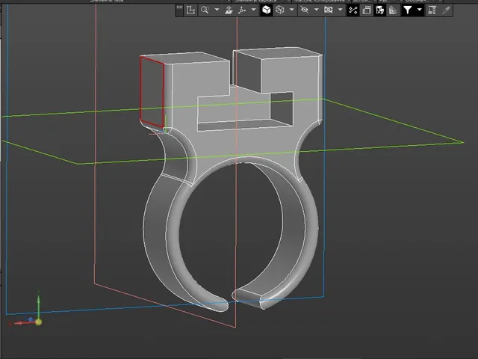This screenshot has width=478, height=359.
Task: Open the zoom options dropdown arrow
Action: click(x=217, y=10)
